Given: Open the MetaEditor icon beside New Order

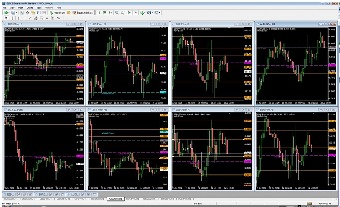Looking at the screenshot, I should (69, 13).
